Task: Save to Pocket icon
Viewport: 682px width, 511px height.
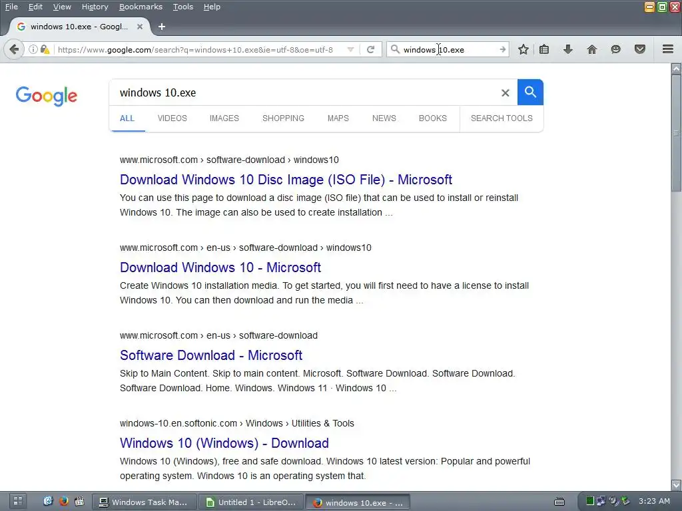Action: tap(640, 49)
